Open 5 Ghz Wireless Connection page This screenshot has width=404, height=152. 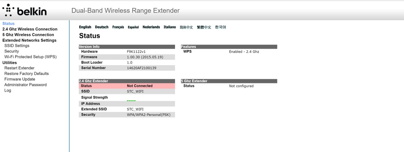pyautogui.click(x=28, y=35)
